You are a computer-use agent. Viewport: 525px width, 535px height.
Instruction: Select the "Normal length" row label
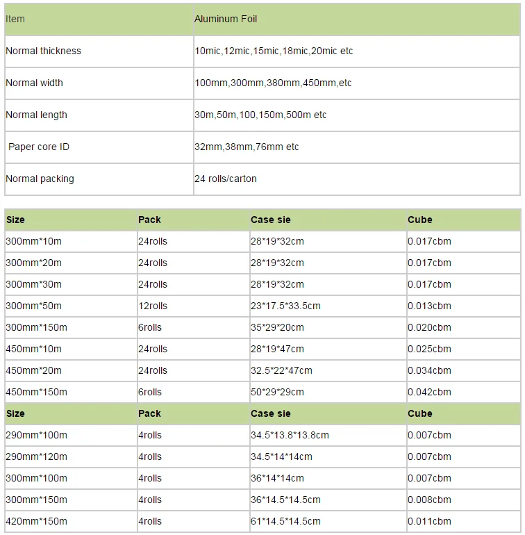tap(36, 115)
